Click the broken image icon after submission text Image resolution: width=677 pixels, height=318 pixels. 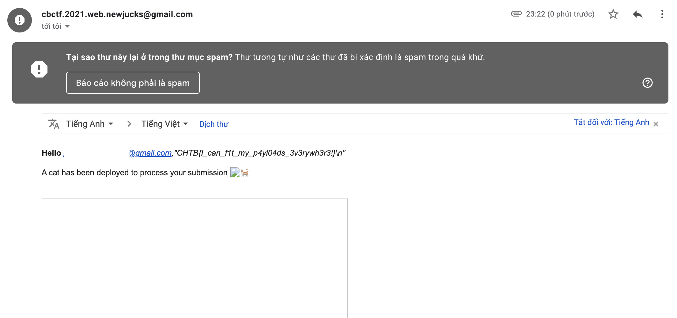click(235, 172)
